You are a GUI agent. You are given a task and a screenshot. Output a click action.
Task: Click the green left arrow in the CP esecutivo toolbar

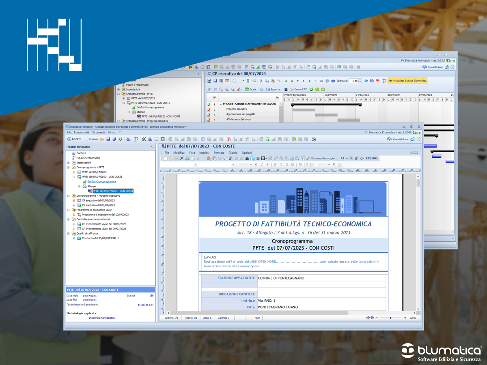coord(286,81)
